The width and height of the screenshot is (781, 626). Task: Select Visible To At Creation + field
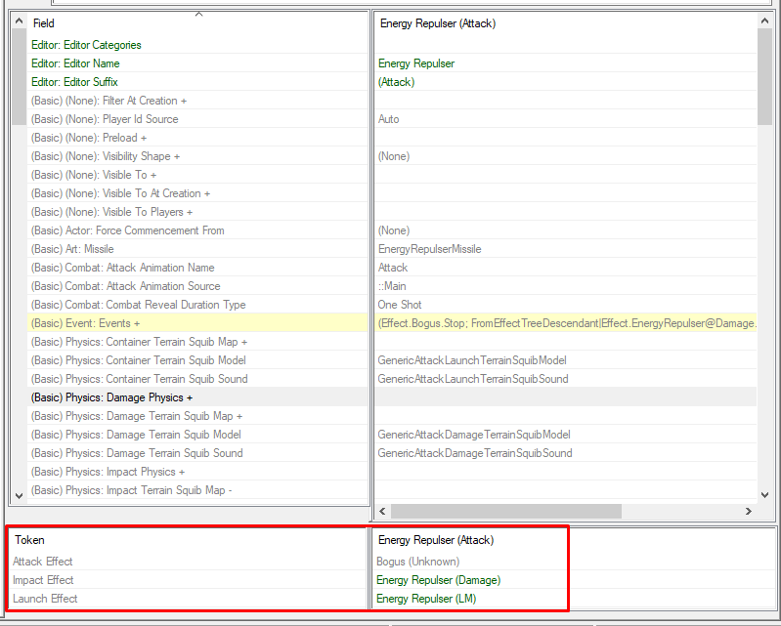(x=197, y=193)
